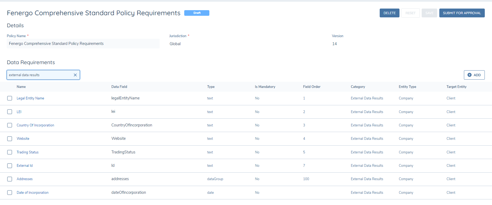Open the Legal Entity Name requirement link

30,98
